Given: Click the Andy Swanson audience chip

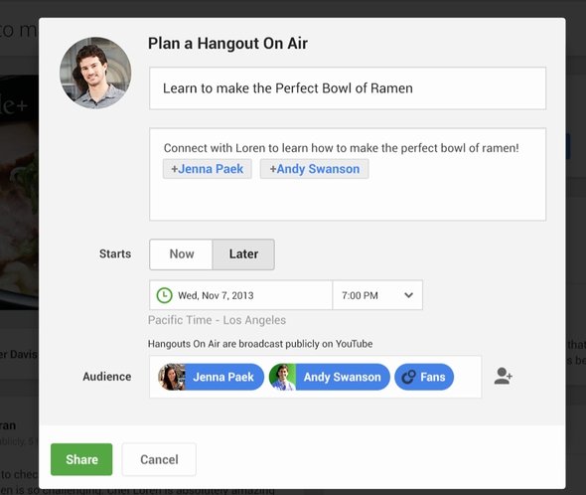Looking at the screenshot, I should tap(329, 377).
